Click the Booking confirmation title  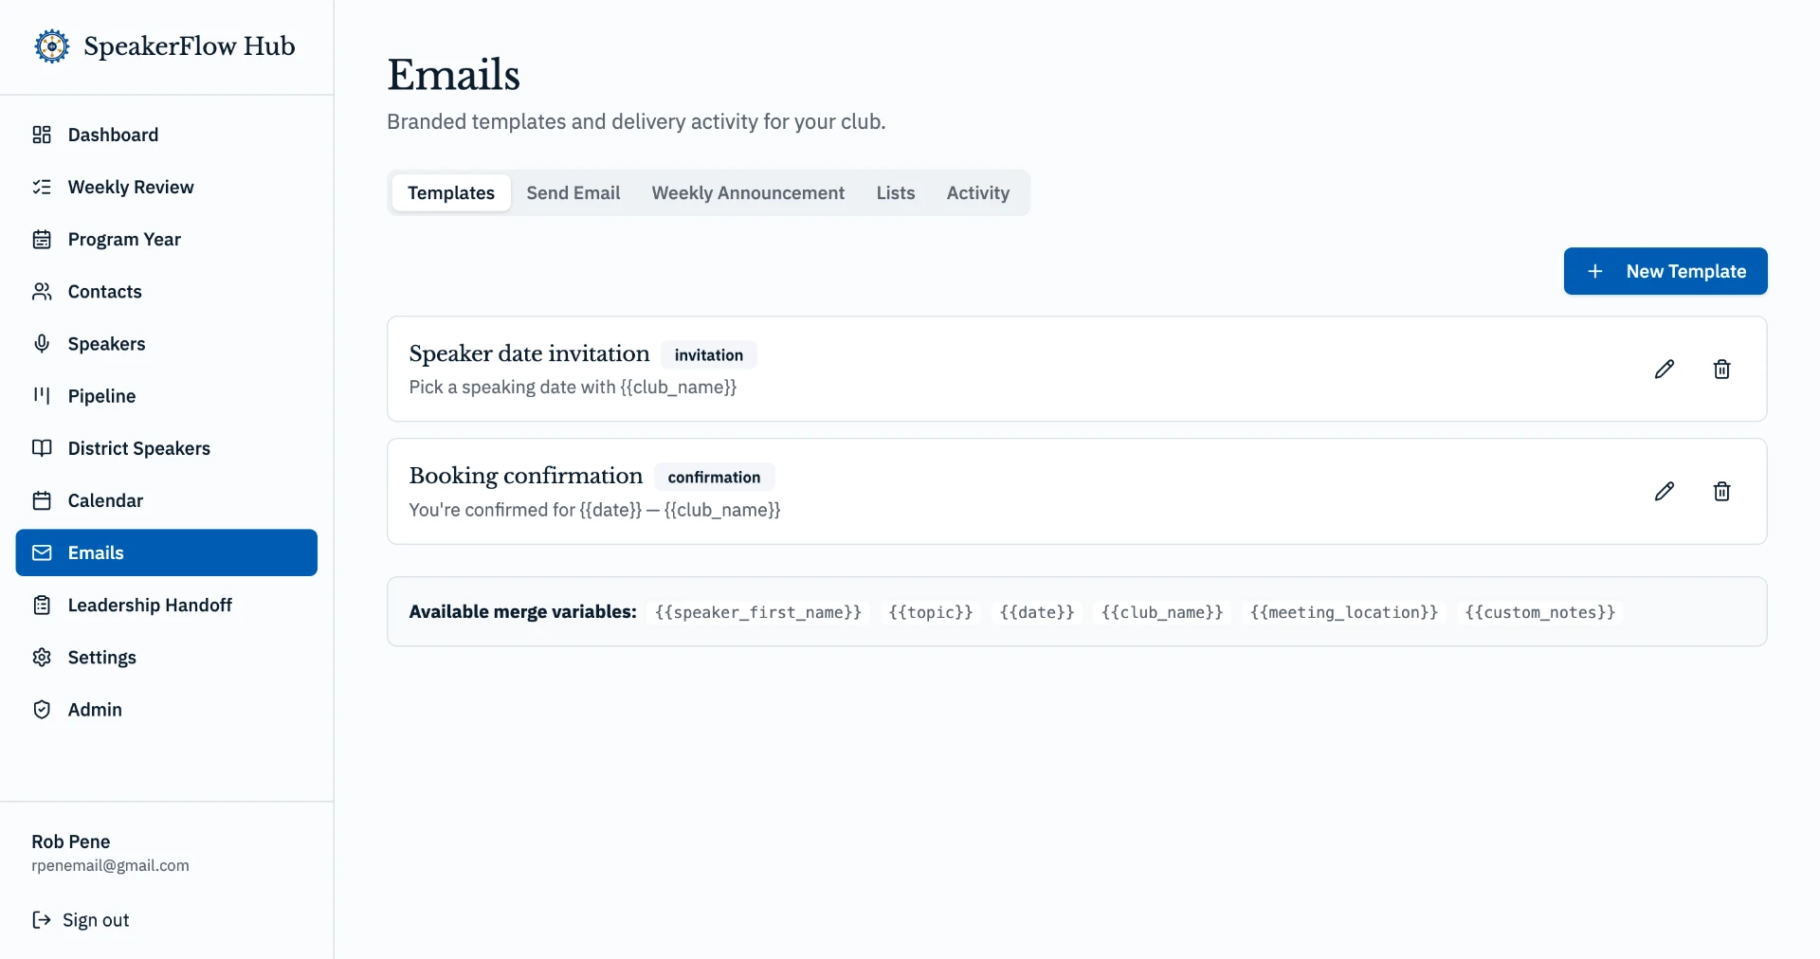(x=526, y=476)
